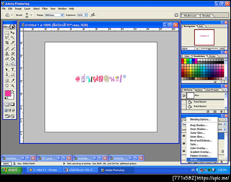Open the Exposure slider arrow
Screen dimensions: 231x182
[86, 15]
